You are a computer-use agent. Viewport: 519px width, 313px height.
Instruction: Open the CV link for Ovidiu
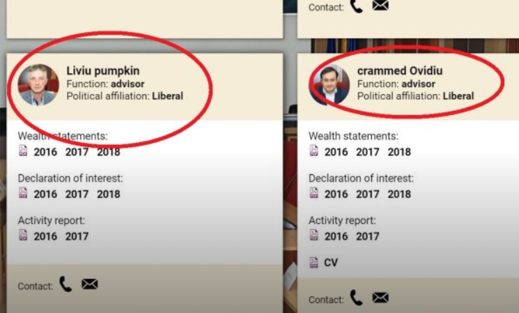tap(331, 263)
